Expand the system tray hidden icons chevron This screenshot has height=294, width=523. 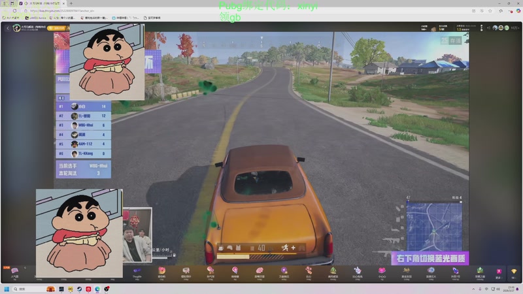point(473,289)
